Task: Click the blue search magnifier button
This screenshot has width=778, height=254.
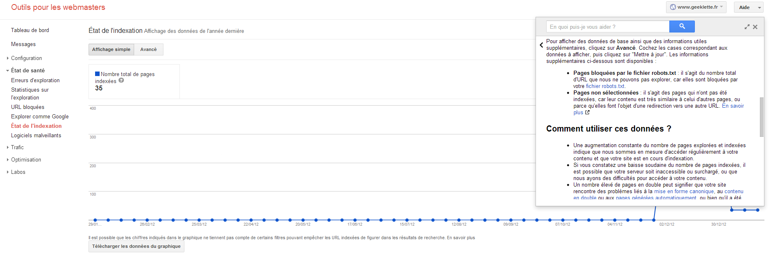Action: click(x=682, y=27)
